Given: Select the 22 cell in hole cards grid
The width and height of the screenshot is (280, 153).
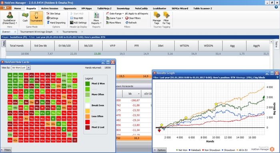Looking at the screenshot, I should (75, 140).
